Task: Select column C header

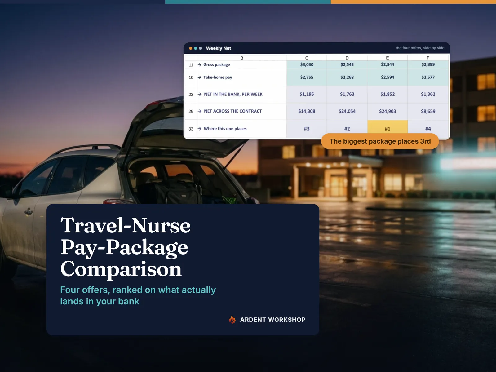Action: [307, 58]
